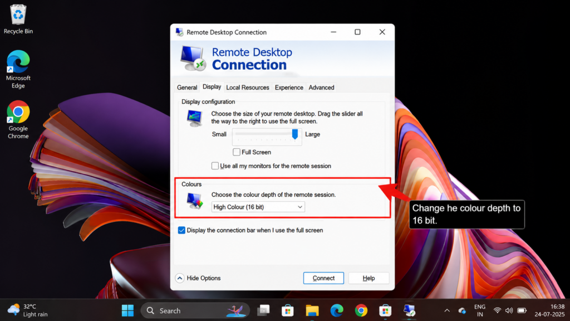The height and width of the screenshot is (321, 570).
Task: Click the Display configuration monitor icon
Action: point(194,118)
